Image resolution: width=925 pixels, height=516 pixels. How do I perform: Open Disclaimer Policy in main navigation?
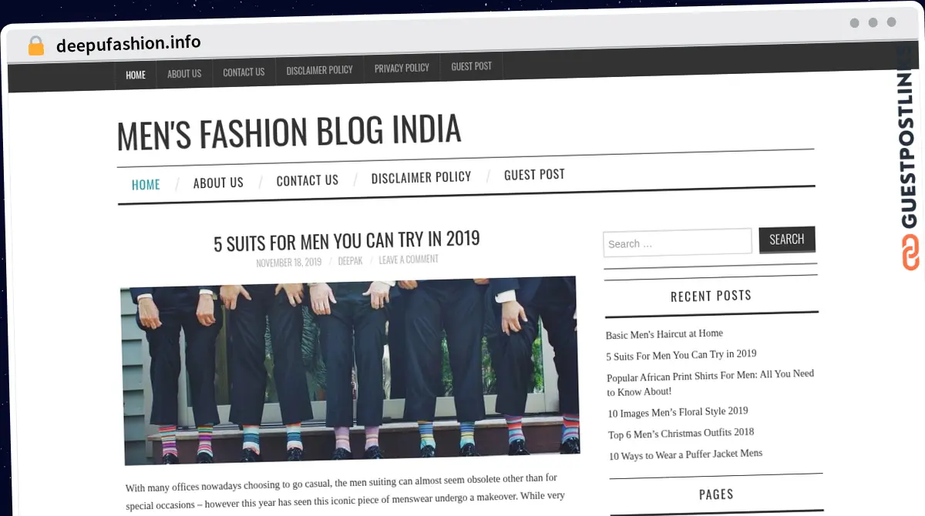[x=421, y=178]
